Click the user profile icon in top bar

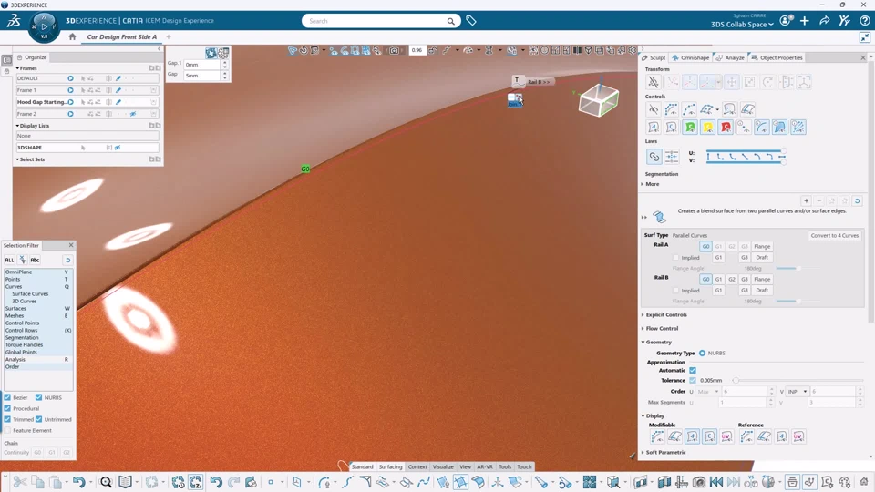coord(785,21)
